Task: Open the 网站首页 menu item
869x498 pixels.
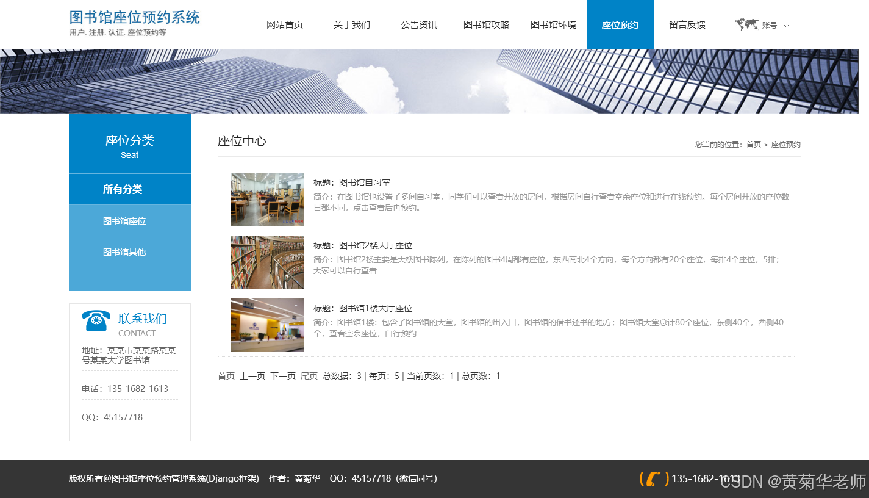Action: coord(285,25)
